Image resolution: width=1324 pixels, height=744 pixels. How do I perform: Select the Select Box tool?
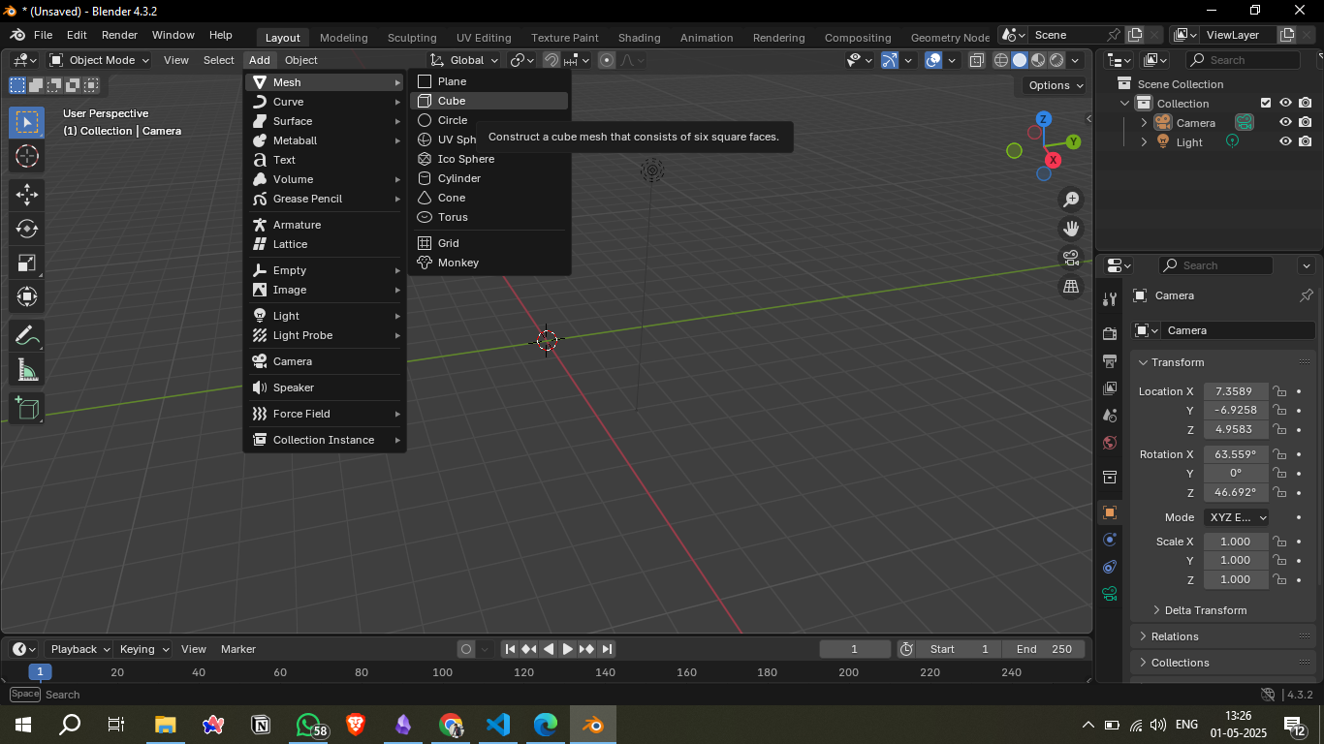tap(26, 122)
